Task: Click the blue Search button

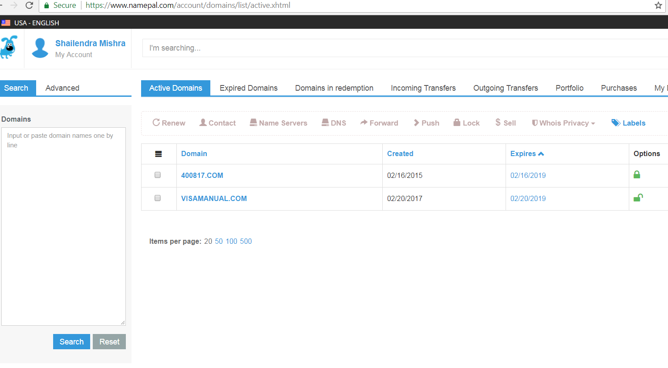Action: (71, 342)
